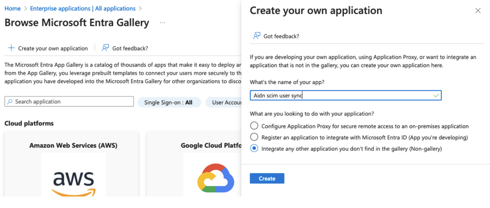Select Integrate any other application (Non-gallery) option
This screenshot has height=208, width=490.
pyautogui.click(x=254, y=149)
